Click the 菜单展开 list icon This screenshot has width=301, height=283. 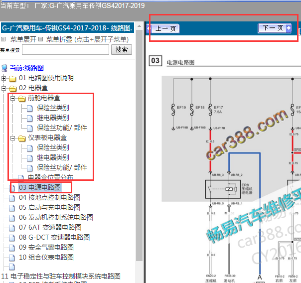(3, 39)
